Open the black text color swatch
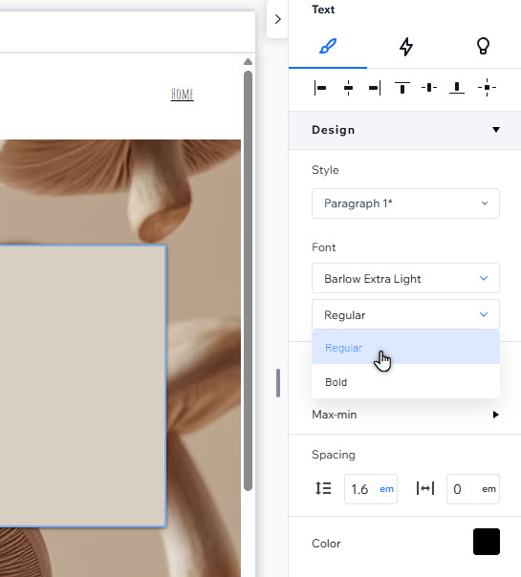Viewport: 521px width, 577px height. click(x=486, y=542)
